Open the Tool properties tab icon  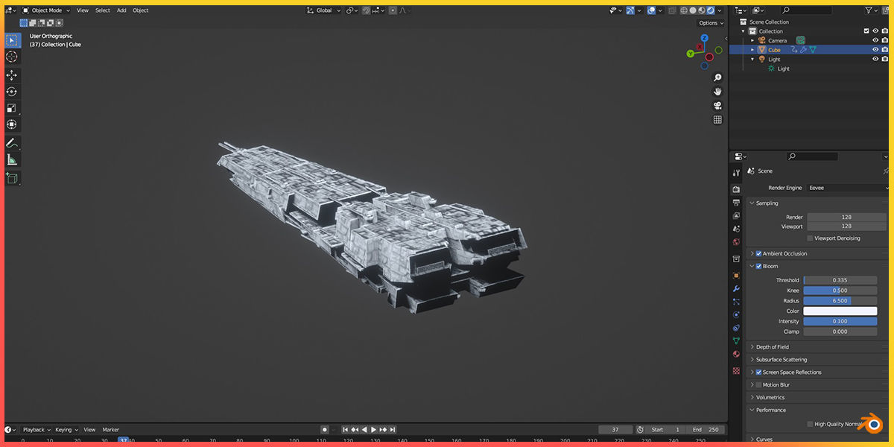pos(737,172)
